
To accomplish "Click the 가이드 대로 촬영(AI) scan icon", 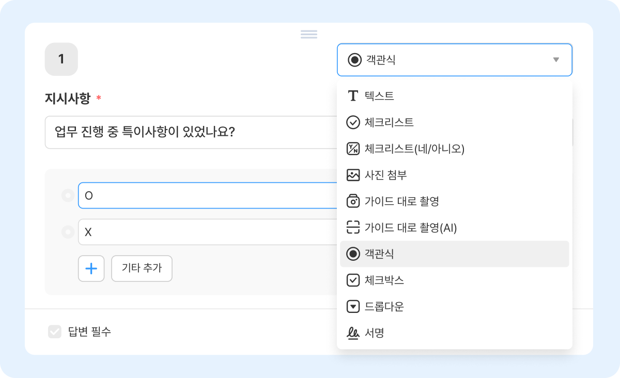I will pos(353,228).
